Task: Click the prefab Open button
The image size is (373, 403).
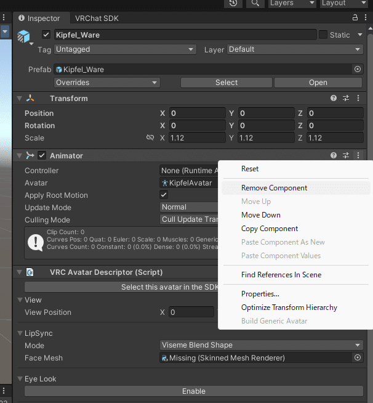Action: click(318, 83)
